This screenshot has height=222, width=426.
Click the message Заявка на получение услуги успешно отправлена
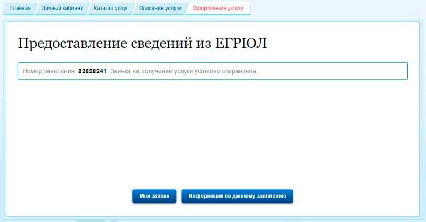(184, 71)
